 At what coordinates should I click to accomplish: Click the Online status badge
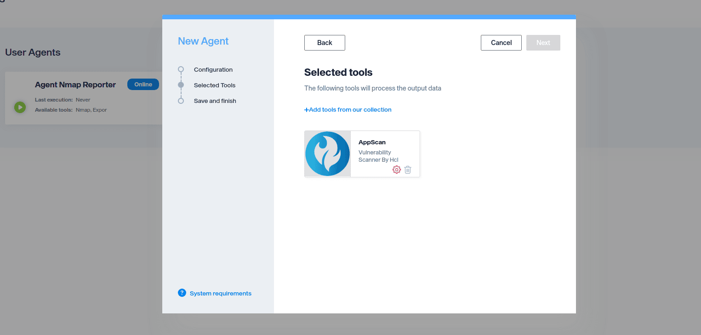pos(143,85)
